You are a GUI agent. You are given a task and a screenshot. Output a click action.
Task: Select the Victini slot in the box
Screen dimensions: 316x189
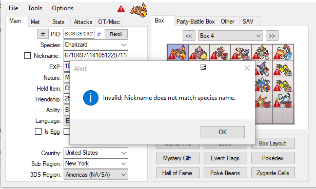pos(264,100)
